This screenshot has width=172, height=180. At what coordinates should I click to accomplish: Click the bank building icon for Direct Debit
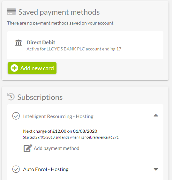coord(19,43)
